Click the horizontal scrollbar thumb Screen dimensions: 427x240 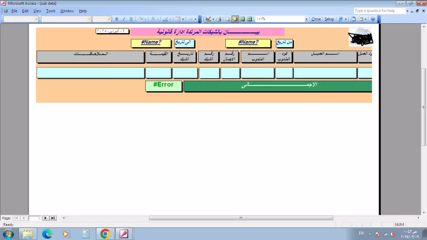(x=241, y=218)
